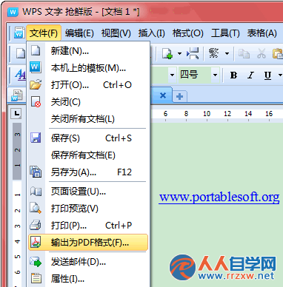Toggle Italic formatting

250,75
